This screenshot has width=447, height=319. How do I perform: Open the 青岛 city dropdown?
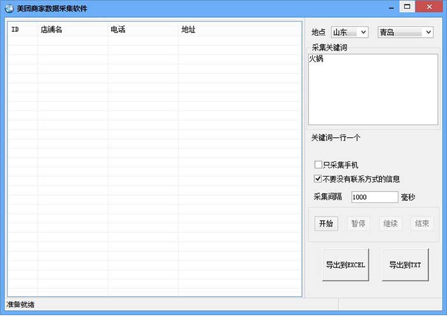(x=405, y=32)
